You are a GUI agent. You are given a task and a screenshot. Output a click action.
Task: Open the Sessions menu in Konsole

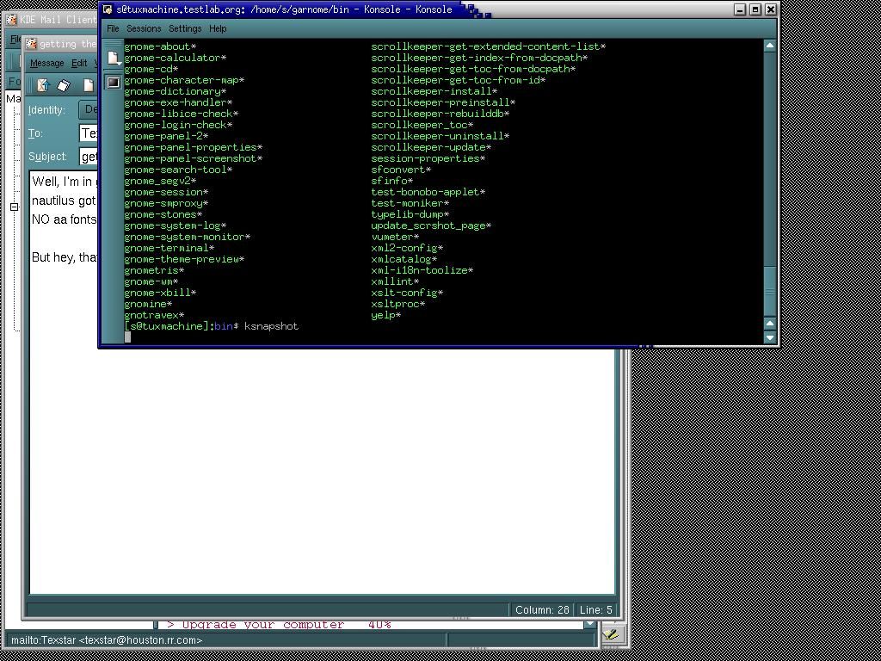pos(144,28)
